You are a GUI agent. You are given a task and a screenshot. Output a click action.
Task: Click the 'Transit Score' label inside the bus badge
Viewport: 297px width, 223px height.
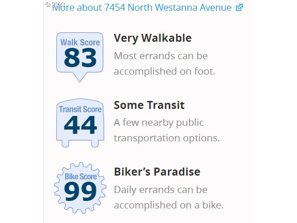[80, 109]
